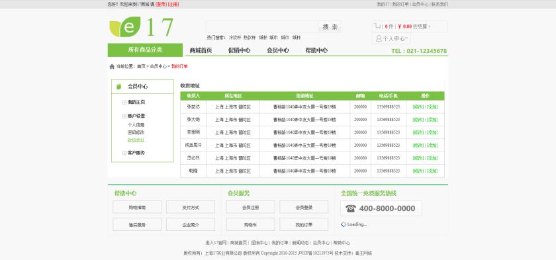Click 添加 for 张益达 row
The width and height of the screenshot is (556, 260).
(432, 107)
